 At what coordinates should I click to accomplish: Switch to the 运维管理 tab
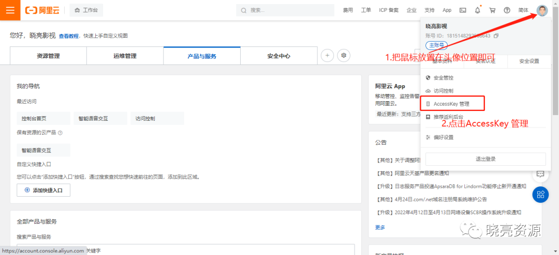pos(125,56)
